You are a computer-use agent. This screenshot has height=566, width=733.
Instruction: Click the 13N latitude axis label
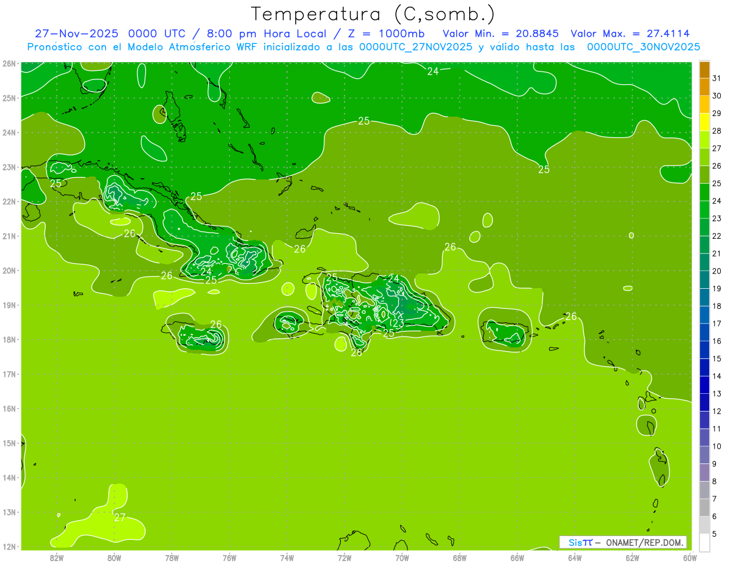(9, 512)
